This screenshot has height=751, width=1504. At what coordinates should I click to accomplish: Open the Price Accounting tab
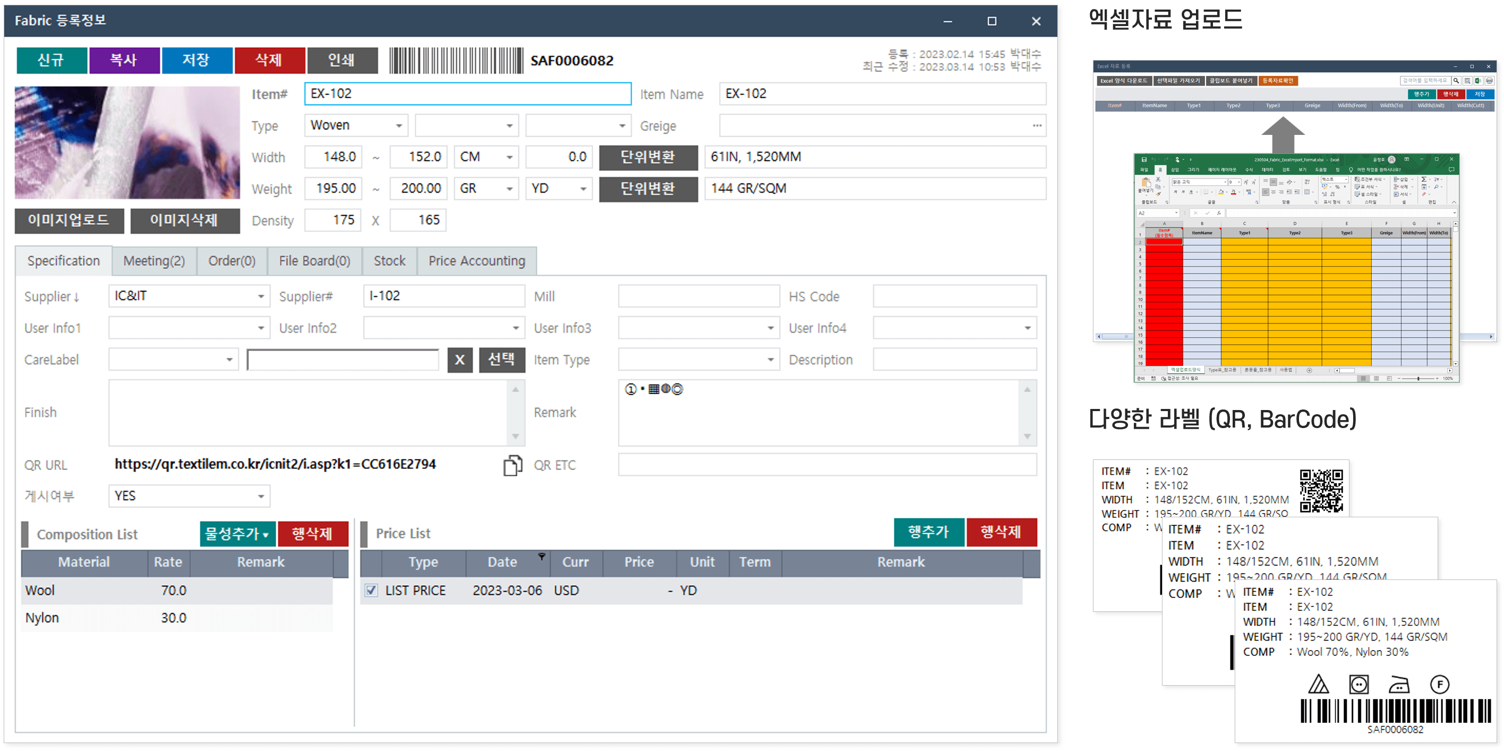(x=476, y=261)
